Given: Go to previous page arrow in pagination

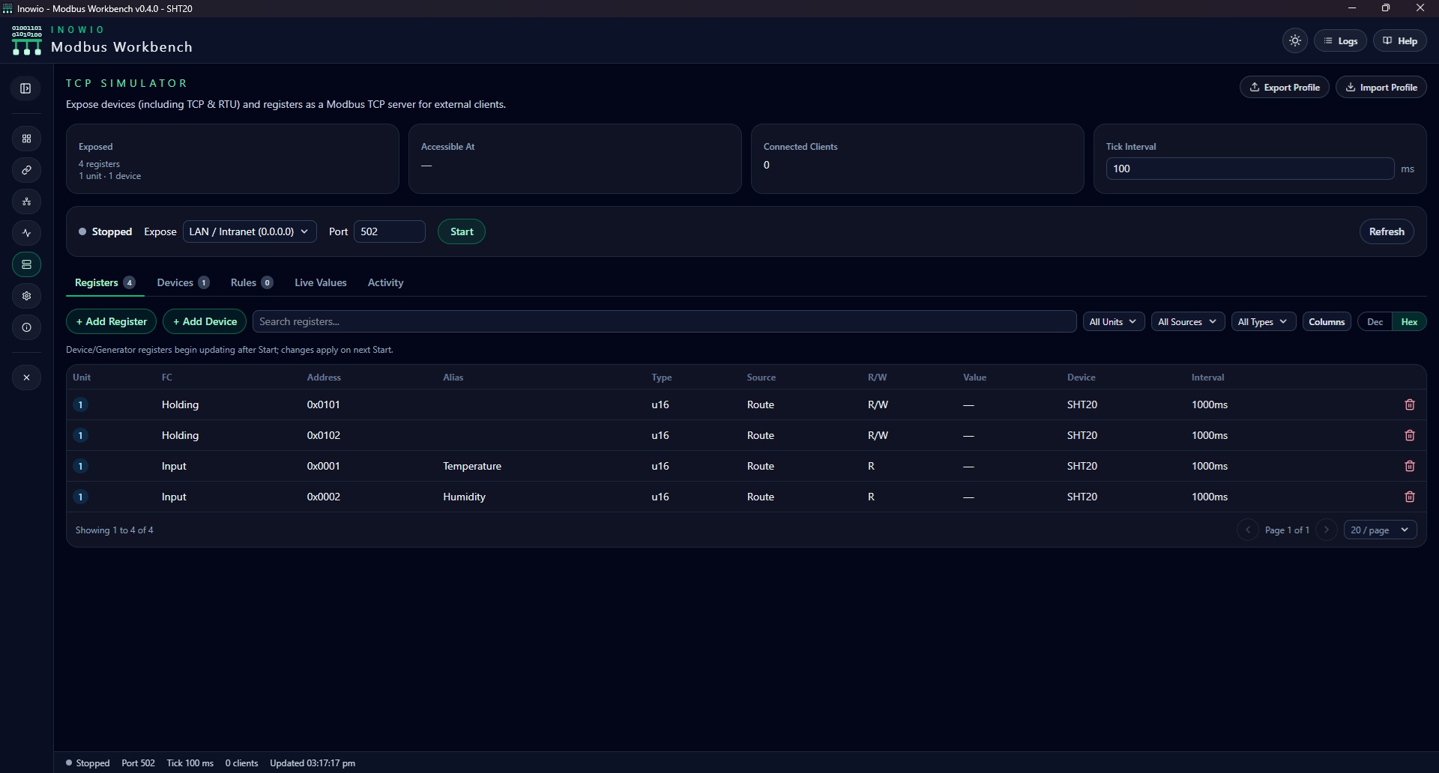Looking at the screenshot, I should pos(1248,530).
